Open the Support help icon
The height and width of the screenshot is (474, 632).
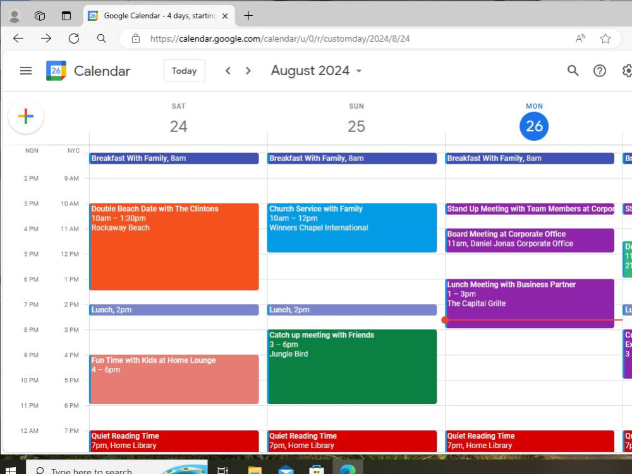pyautogui.click(x=599, y=71)
